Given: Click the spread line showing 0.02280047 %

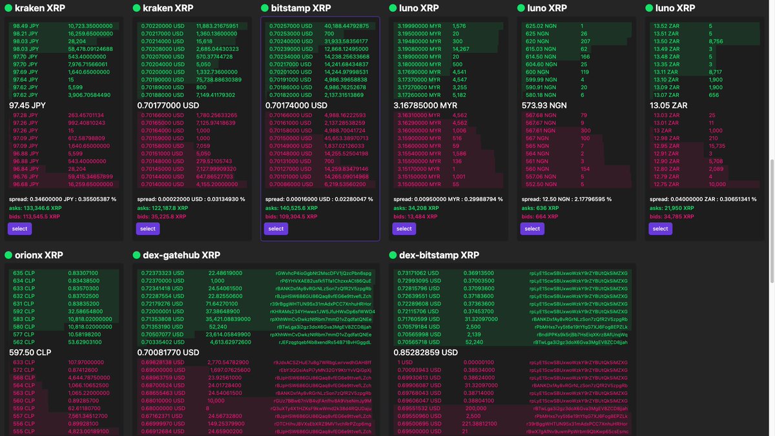Looking at the screenshot, I should [319, 199].
